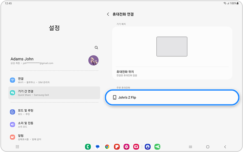Open settings search magnifier
Image resolution: width=243 pixels, height=152 pixels.
[x=96, y=48]
